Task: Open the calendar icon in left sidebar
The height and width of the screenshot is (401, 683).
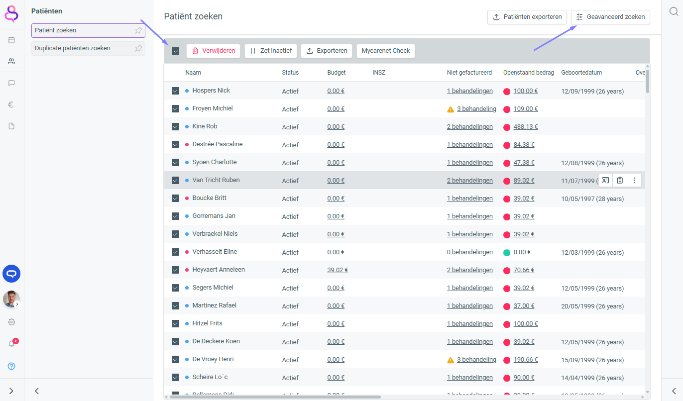Action: (x=11, y=40)
